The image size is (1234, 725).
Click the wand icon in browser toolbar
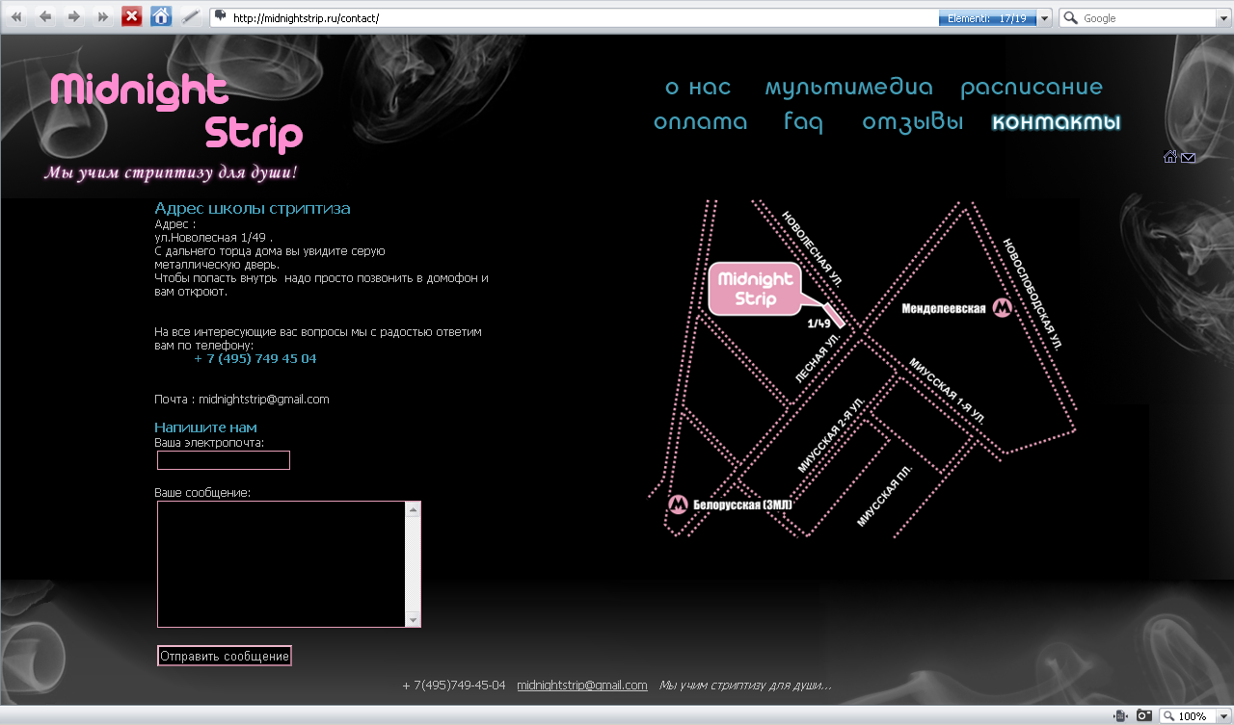pos(191,16)
